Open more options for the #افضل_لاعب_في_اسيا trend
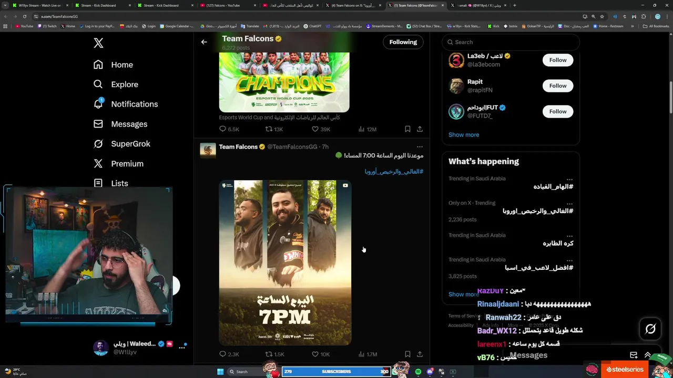 pos(569,260)
